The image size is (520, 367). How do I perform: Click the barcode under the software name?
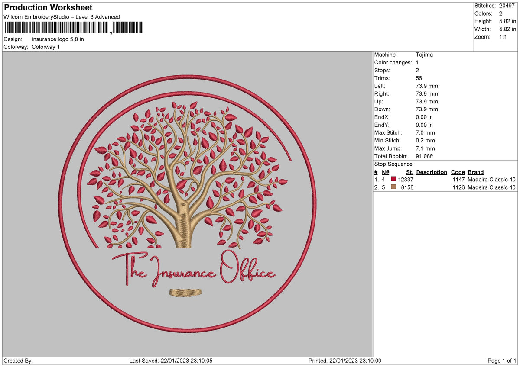(73, 29)
